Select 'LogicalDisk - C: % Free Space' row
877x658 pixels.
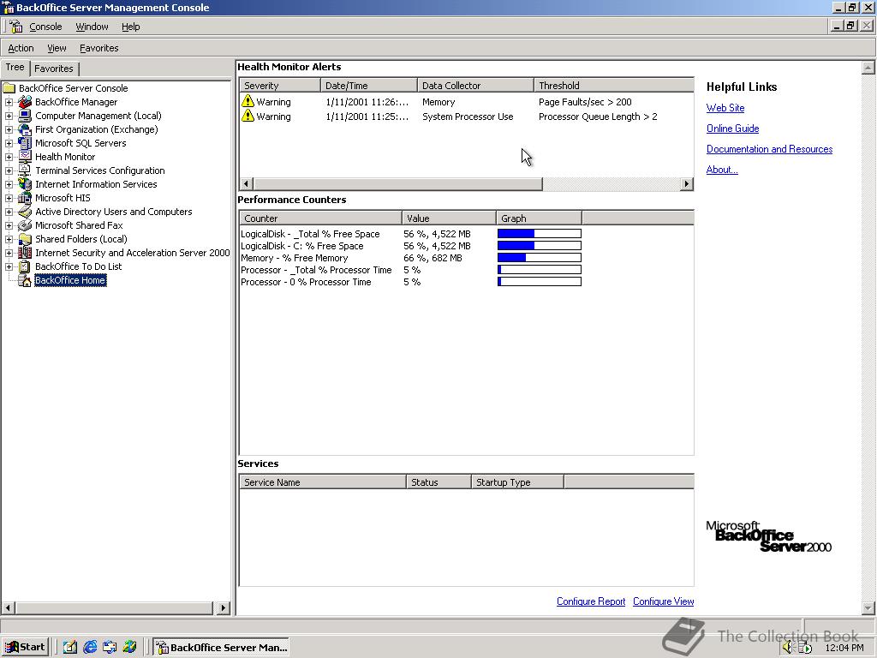(x=411, y=246)
